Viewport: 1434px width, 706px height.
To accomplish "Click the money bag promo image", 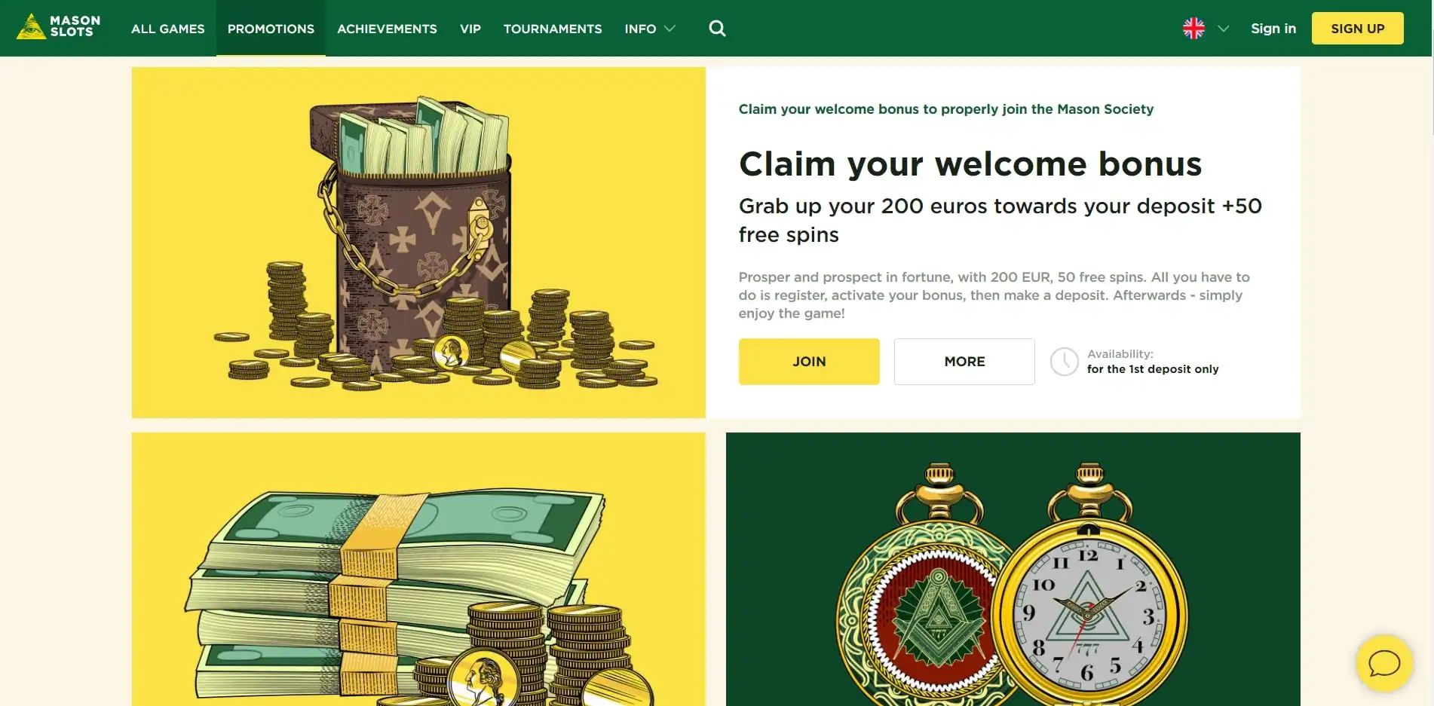I will [418, 243].
